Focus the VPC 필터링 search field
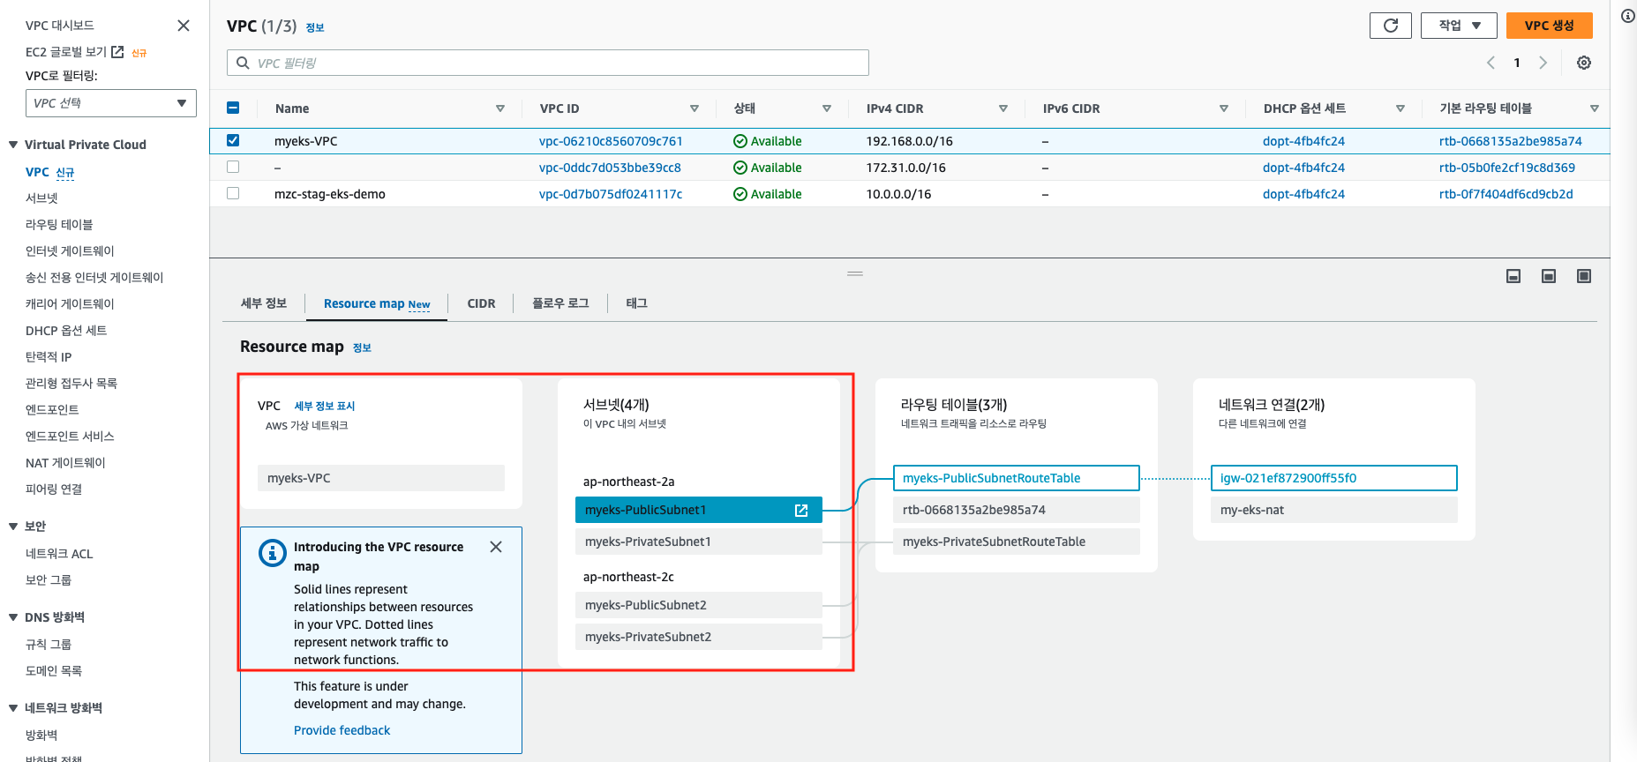1637x762 pixels. (548, 63)
